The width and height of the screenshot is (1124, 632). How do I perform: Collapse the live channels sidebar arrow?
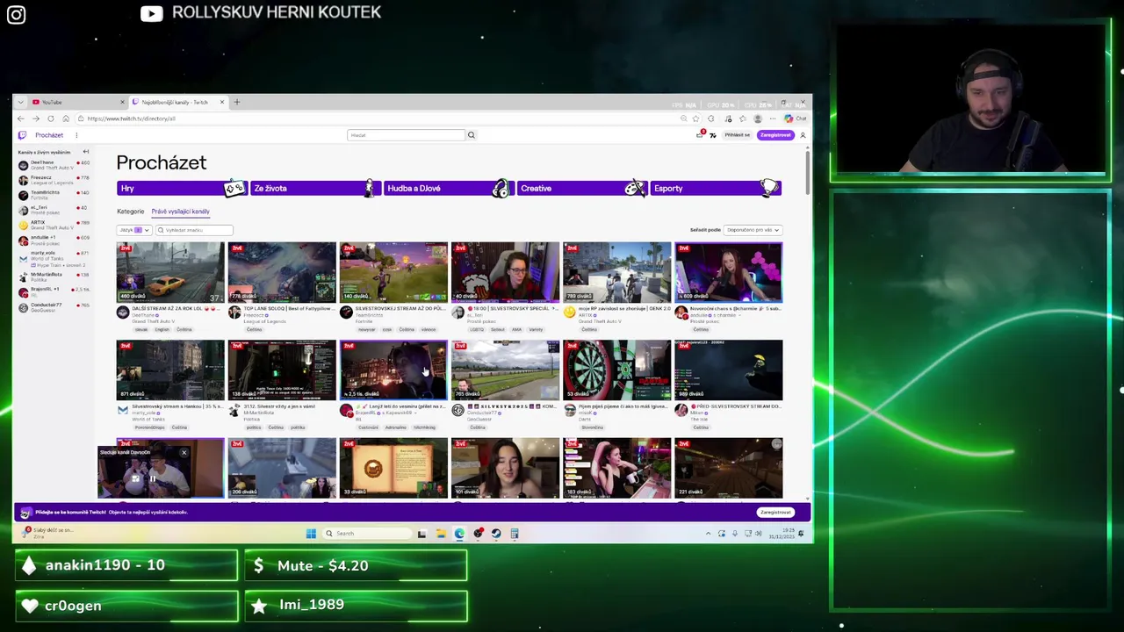[x=85, y=152]
